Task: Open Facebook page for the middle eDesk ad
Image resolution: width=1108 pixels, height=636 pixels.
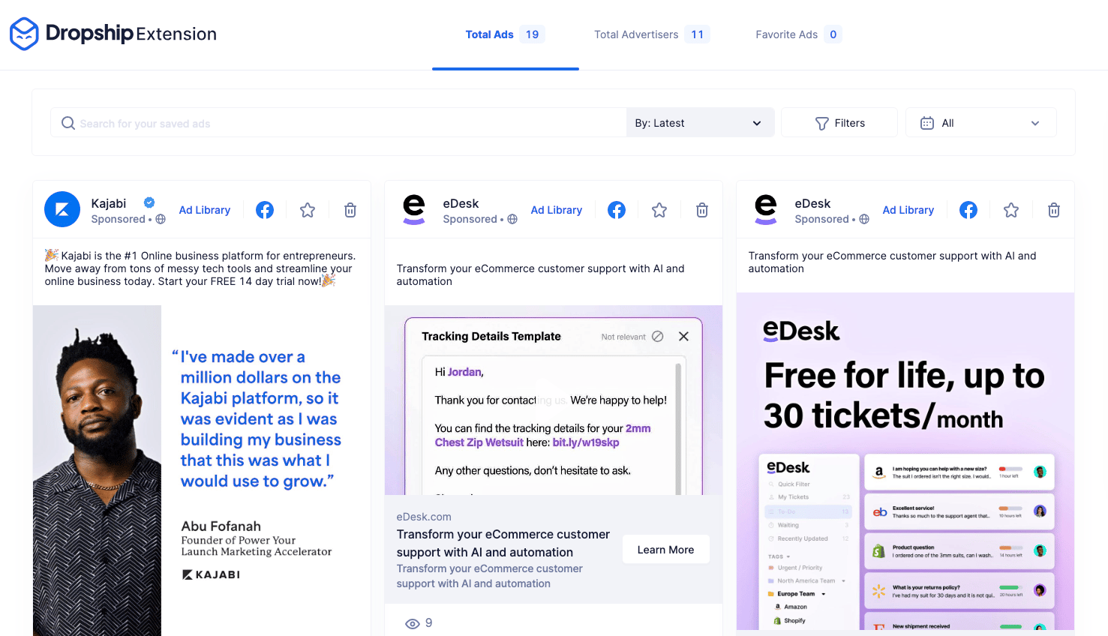Action: [617, 210]
